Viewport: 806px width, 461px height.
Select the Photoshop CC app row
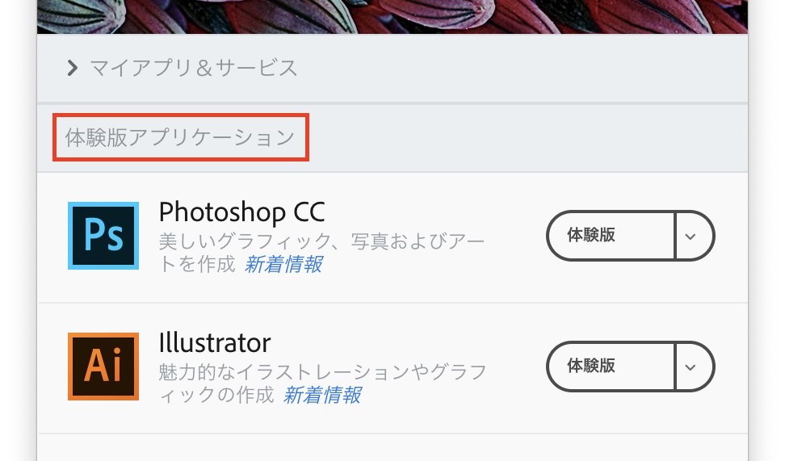(393, 237)
